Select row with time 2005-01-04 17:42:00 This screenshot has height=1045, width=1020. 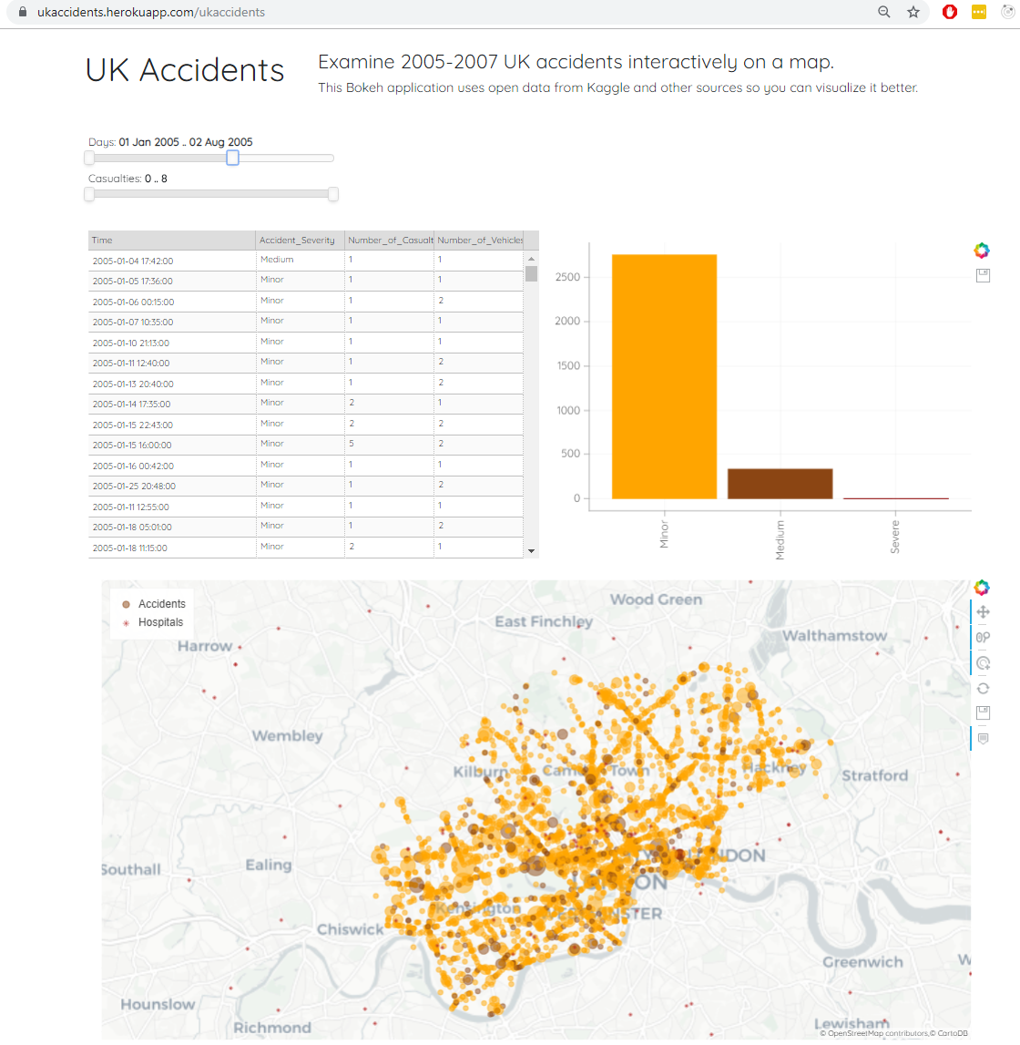(x=306, y=261)
